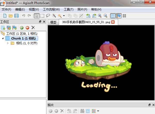This screenshot has width=155, height=114.
Task: Open the 工具(T) menu
Action: pyautogui.click(x=69, y=9)
